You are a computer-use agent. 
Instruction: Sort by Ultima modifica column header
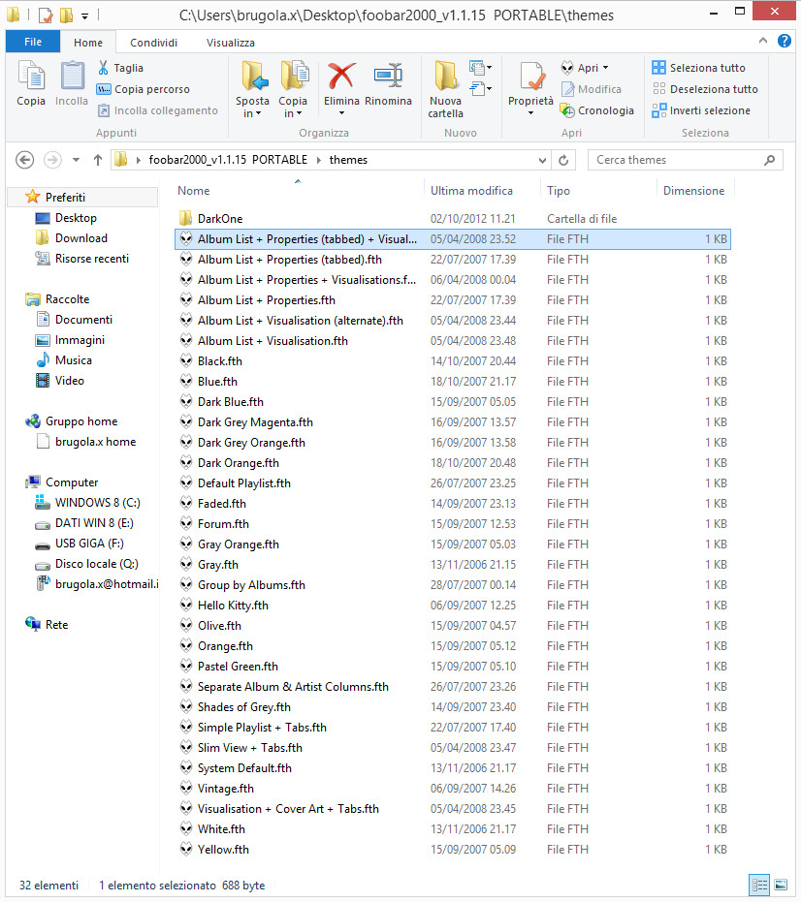[x=471, y=191]
